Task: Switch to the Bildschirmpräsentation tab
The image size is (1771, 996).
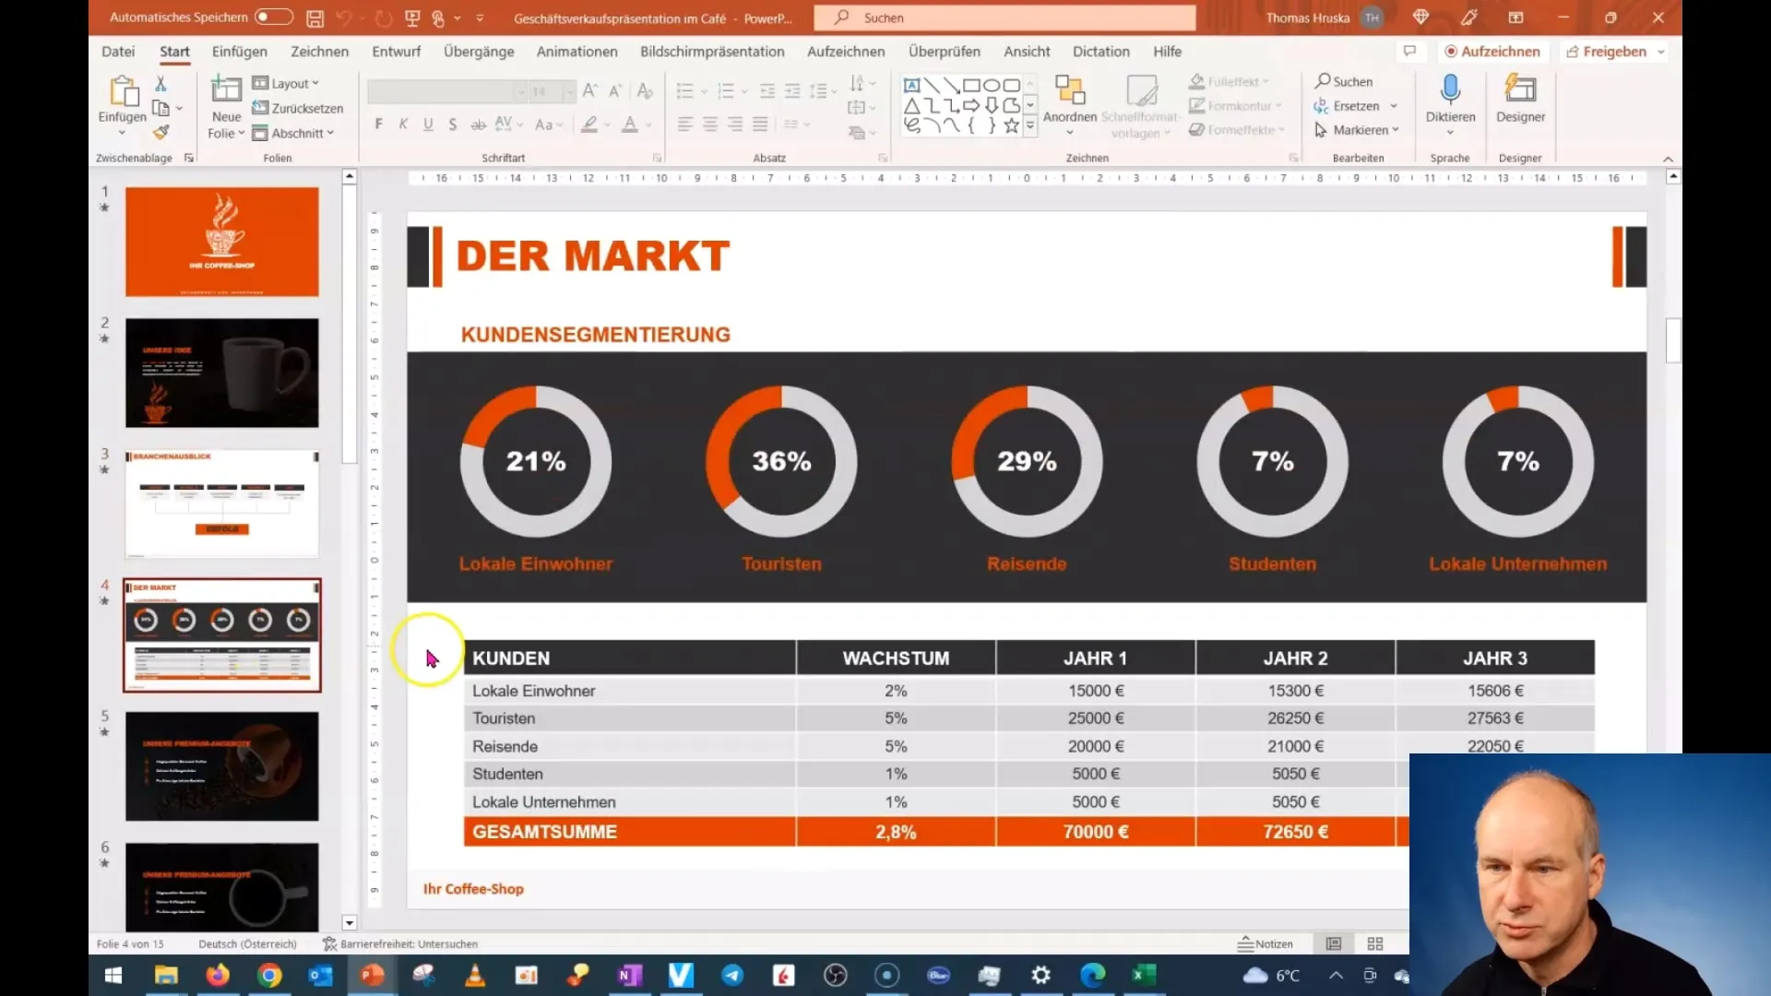Action: point(712,52)
